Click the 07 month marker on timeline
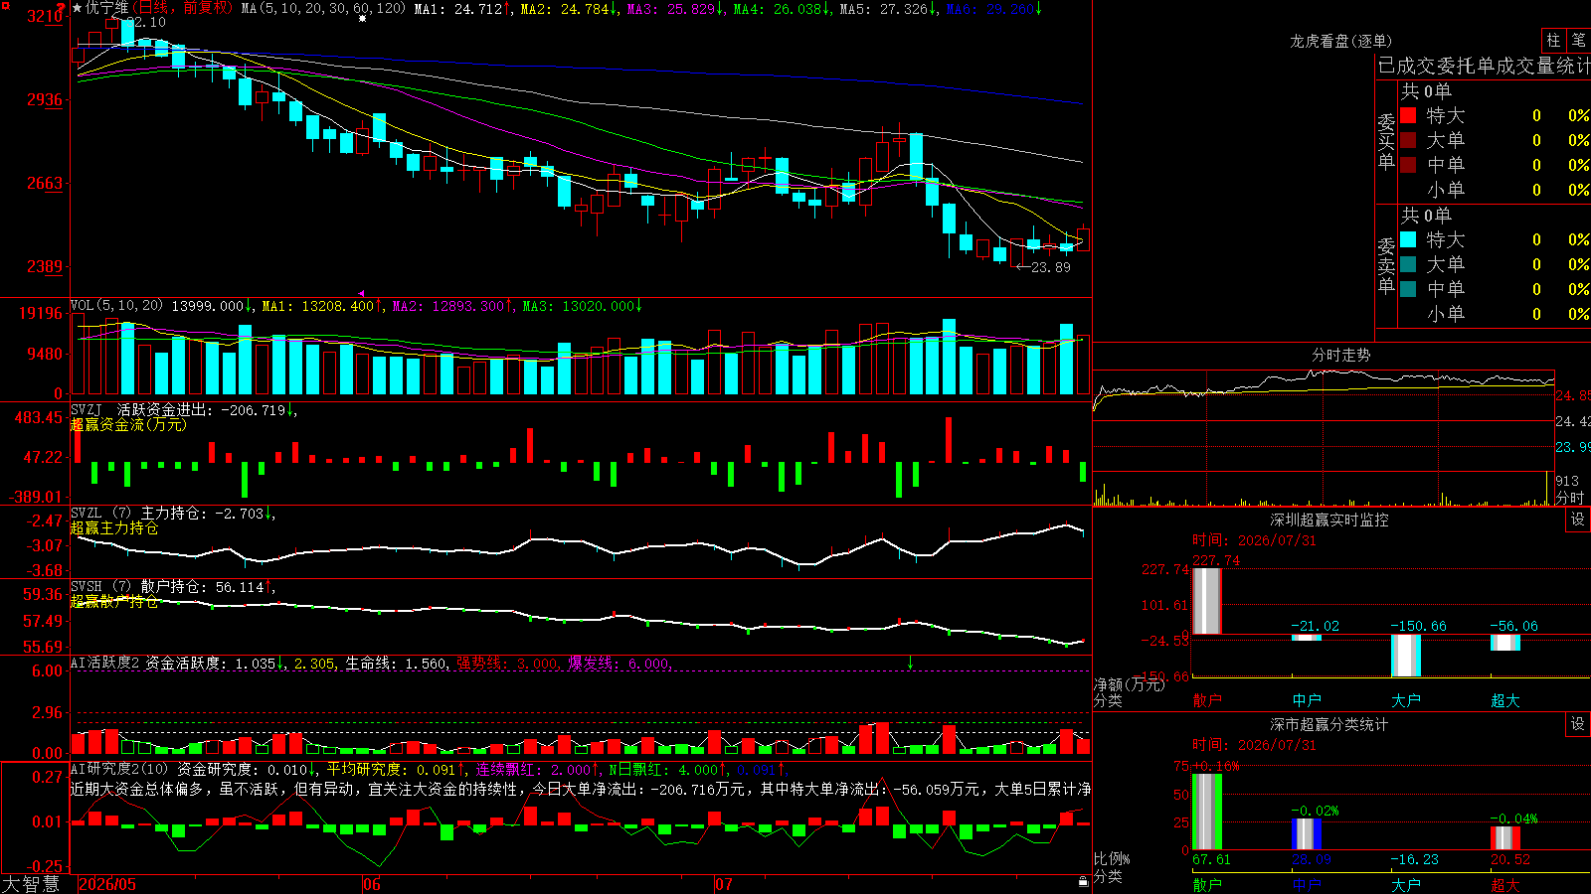 [x=724, y=884]
